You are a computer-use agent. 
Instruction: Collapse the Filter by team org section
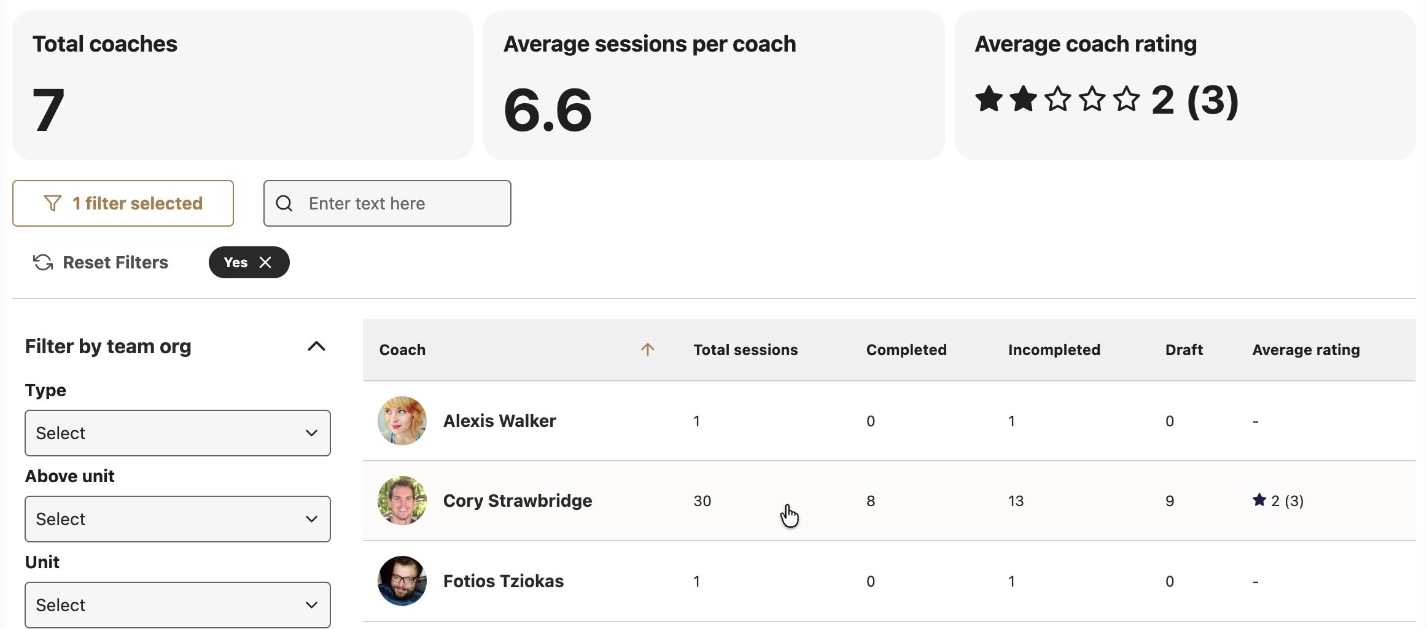tap(316, 346)
